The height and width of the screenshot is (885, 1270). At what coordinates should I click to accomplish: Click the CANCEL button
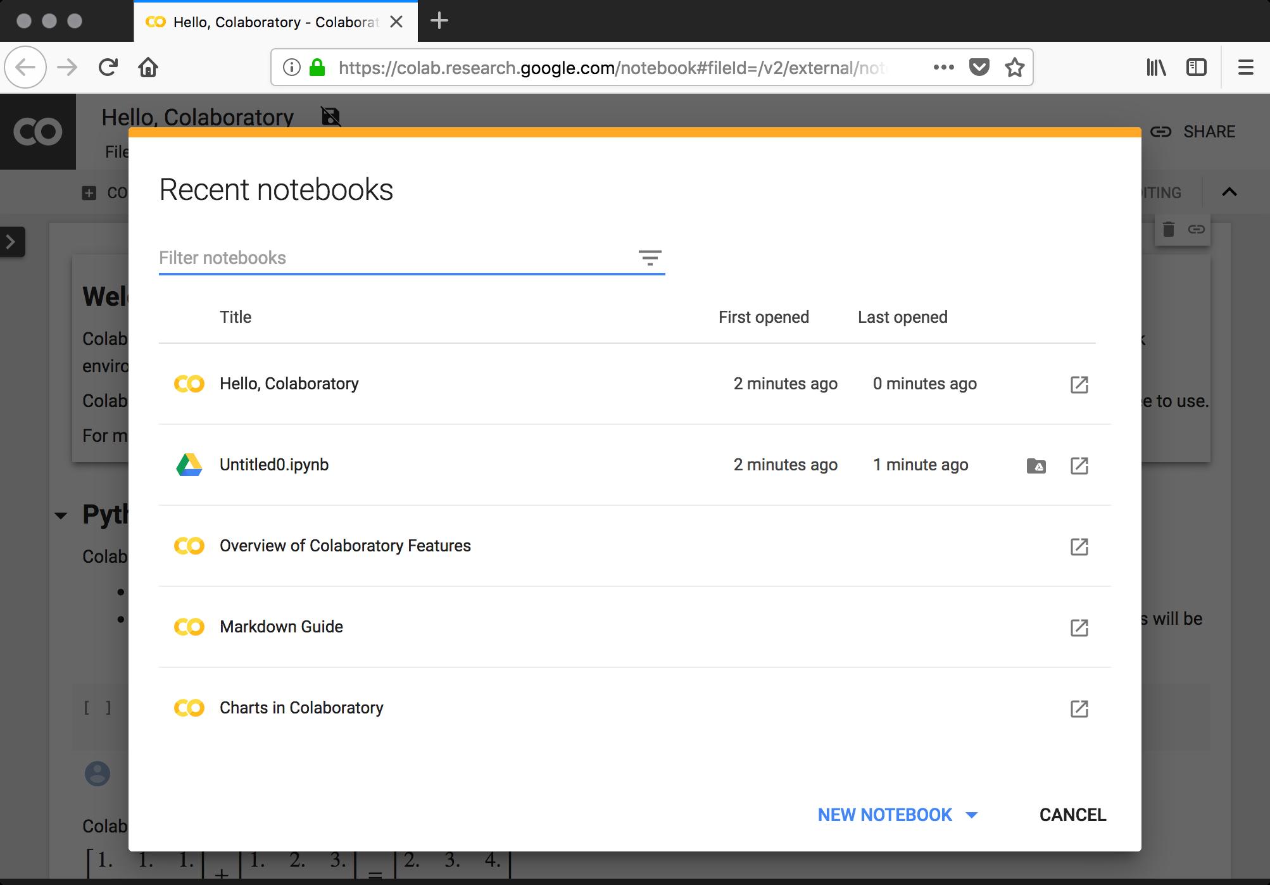[x=1072, y=815]
